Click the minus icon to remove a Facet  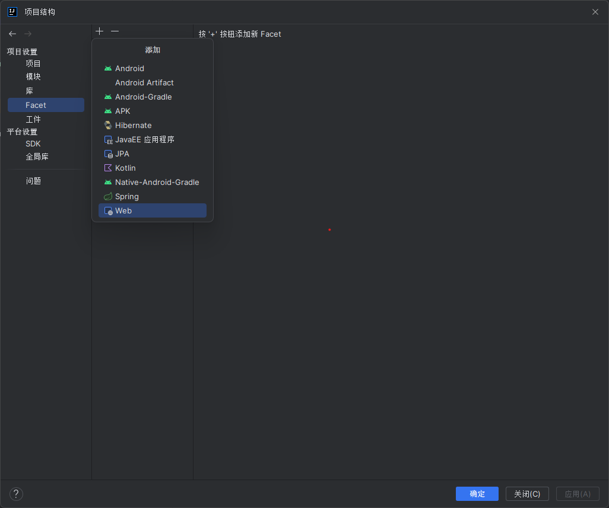115,31
